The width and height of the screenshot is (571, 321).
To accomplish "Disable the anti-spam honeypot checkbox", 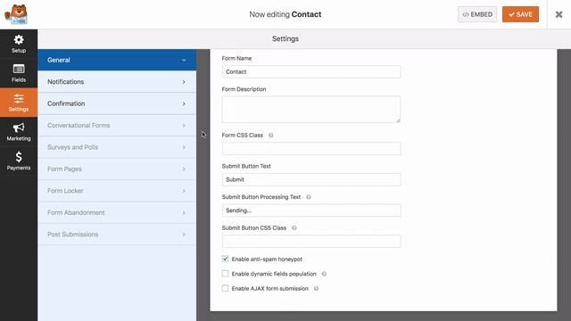I will [225, 259].
